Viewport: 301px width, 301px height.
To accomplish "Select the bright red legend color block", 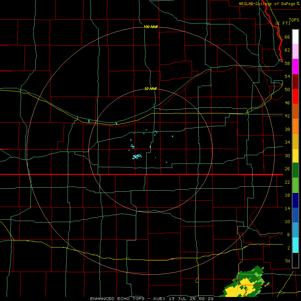I will [295, 96].
